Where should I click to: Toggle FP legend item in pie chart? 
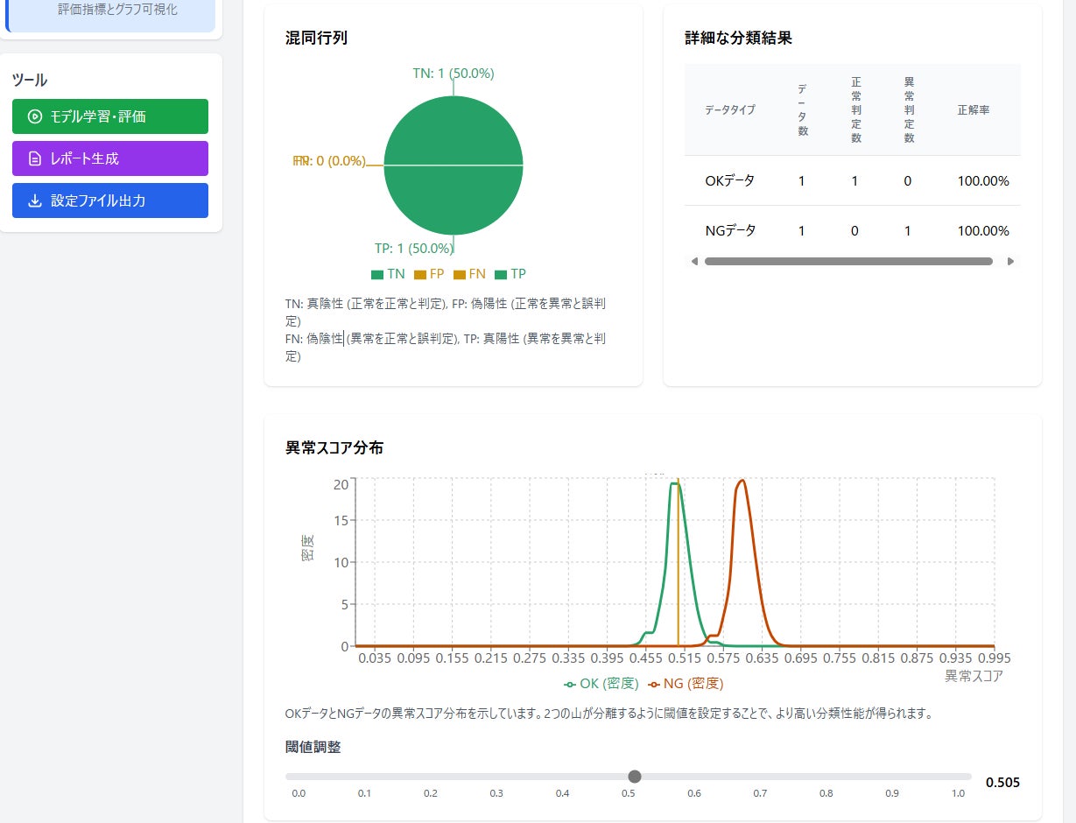click(429, 274)
